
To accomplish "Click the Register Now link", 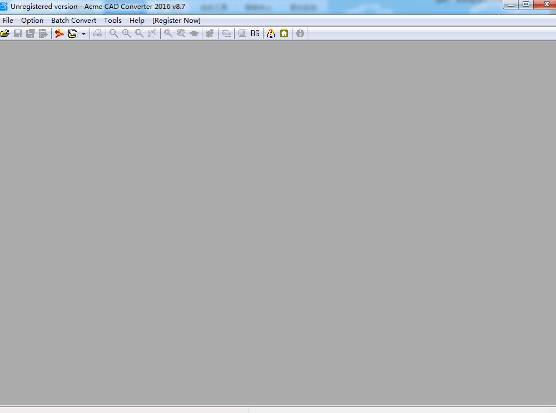I will click(176, 20).
